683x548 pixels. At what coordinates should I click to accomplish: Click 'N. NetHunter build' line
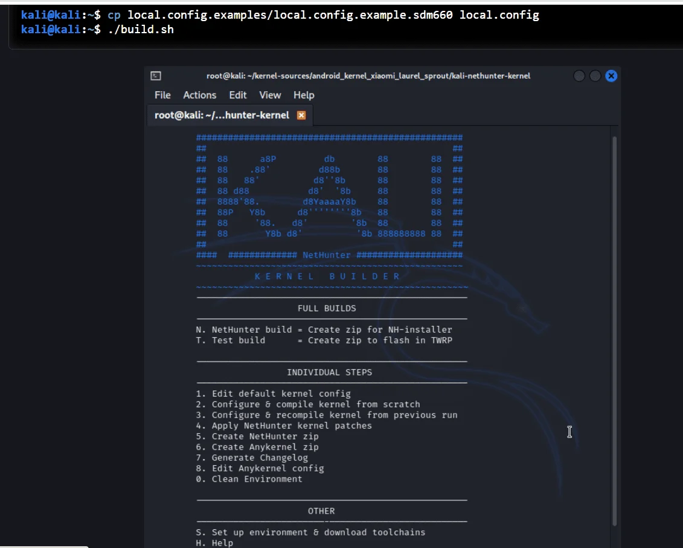pos(324,330)
